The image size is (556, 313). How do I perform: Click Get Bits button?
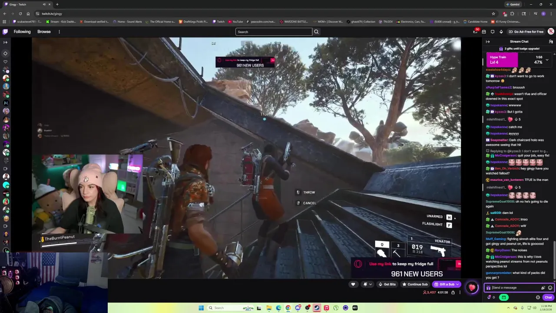387,284
